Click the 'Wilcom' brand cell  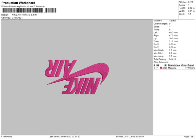191,68
